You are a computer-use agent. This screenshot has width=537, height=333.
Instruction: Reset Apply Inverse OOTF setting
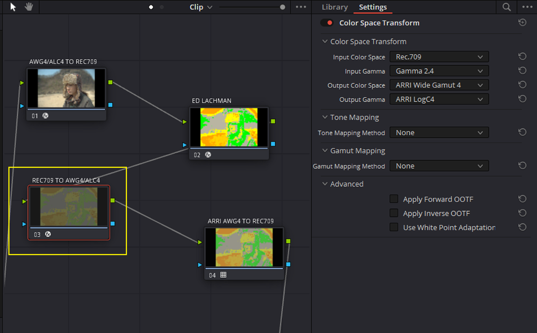pyautogui.click(x=522, y=213)
